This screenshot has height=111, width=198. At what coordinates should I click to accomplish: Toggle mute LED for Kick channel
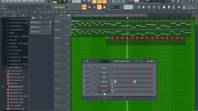coord(84,68)
